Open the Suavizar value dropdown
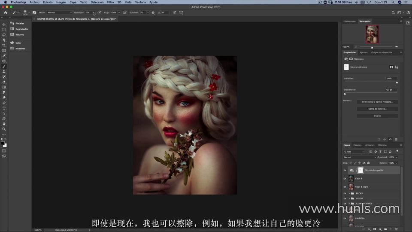The height and width of the screenshot is (232, 412). click(x=148, y=12)
